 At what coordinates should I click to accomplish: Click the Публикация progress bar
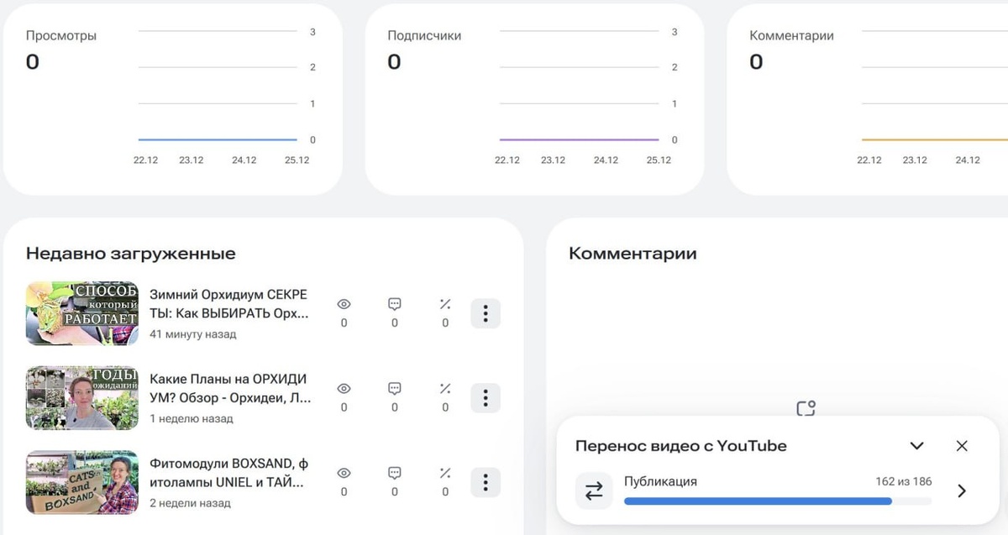tap(778, 501)
